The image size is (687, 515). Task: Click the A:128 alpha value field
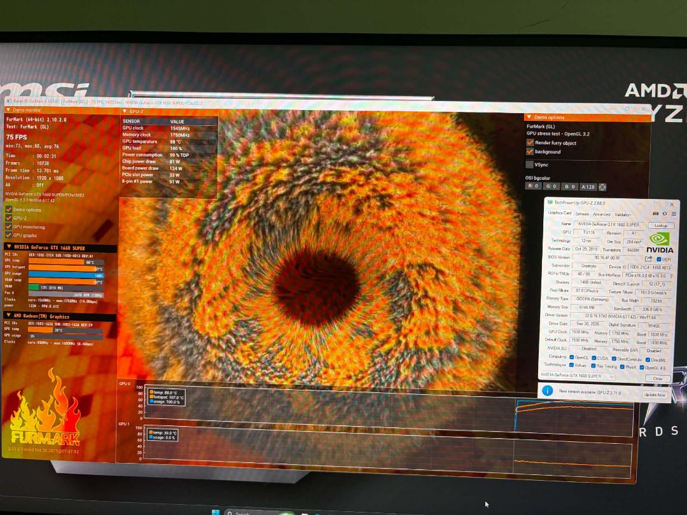[x=588, y=187]
